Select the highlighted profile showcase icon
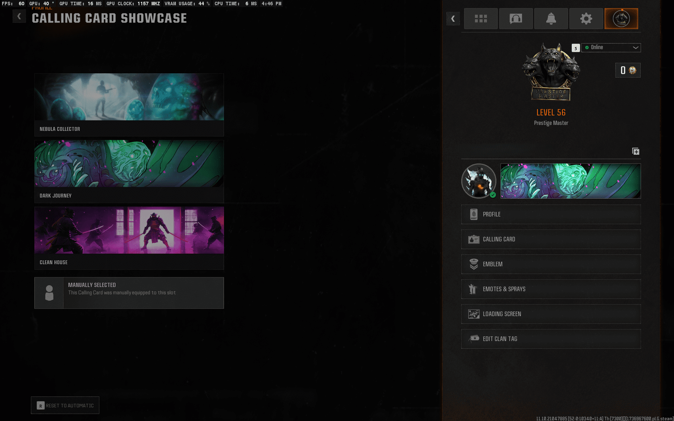The height and width of the screenshot is (421, 674). [x=621, y=19]
